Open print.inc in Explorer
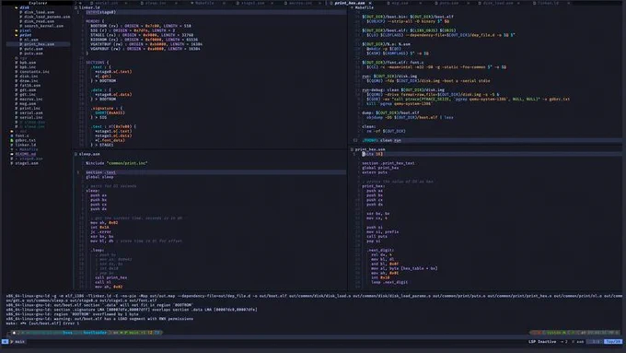626x353 pixels. pos(30,109)
